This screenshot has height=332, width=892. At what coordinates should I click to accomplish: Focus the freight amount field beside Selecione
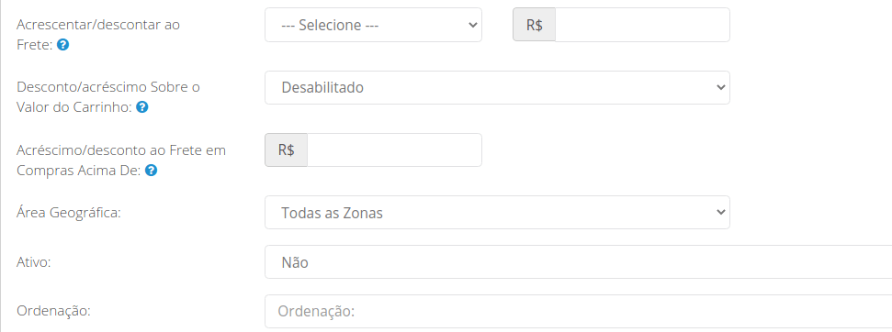click(642, 25)
